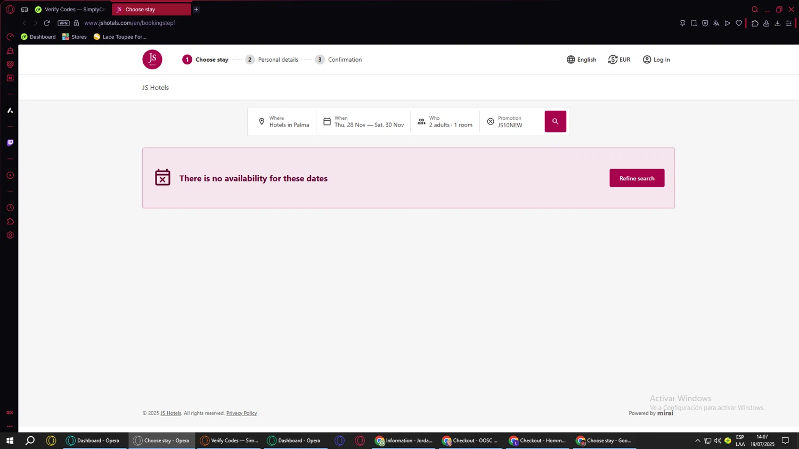Click the no-availability calendar icon
This screenshot has height=449, width=799.
(162, 178)
